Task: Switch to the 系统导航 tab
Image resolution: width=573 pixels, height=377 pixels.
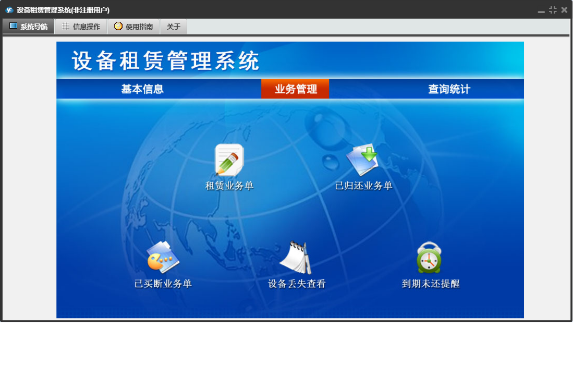Action: pyautogui.click(x=28, y=27)
